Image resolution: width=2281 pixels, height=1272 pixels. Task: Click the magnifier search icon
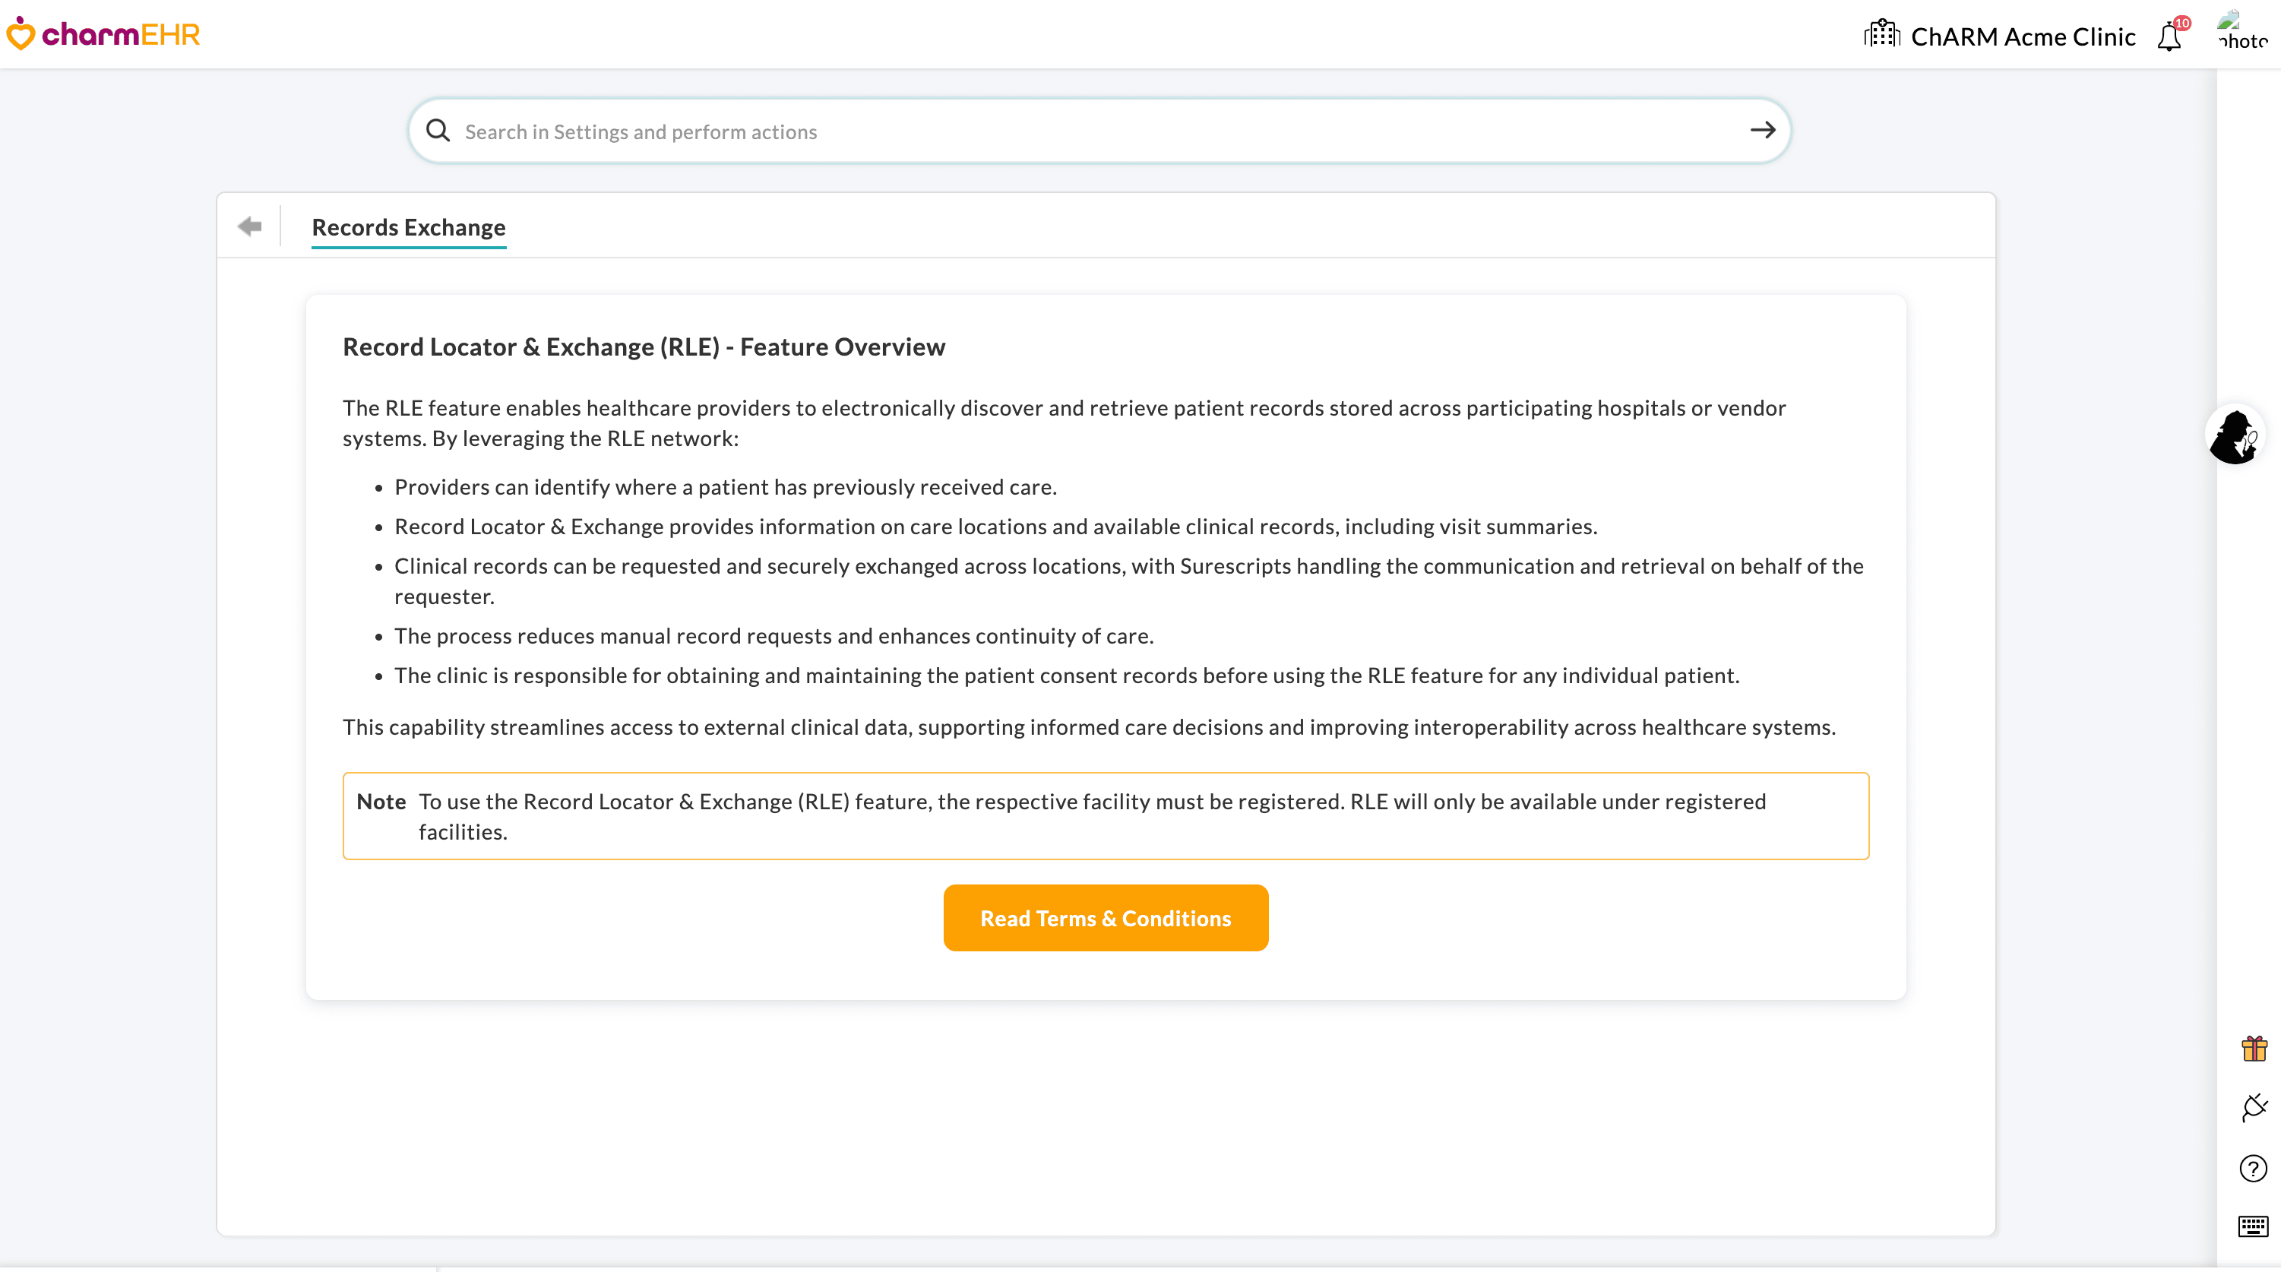pyautogui.click(x=438, y=131)
